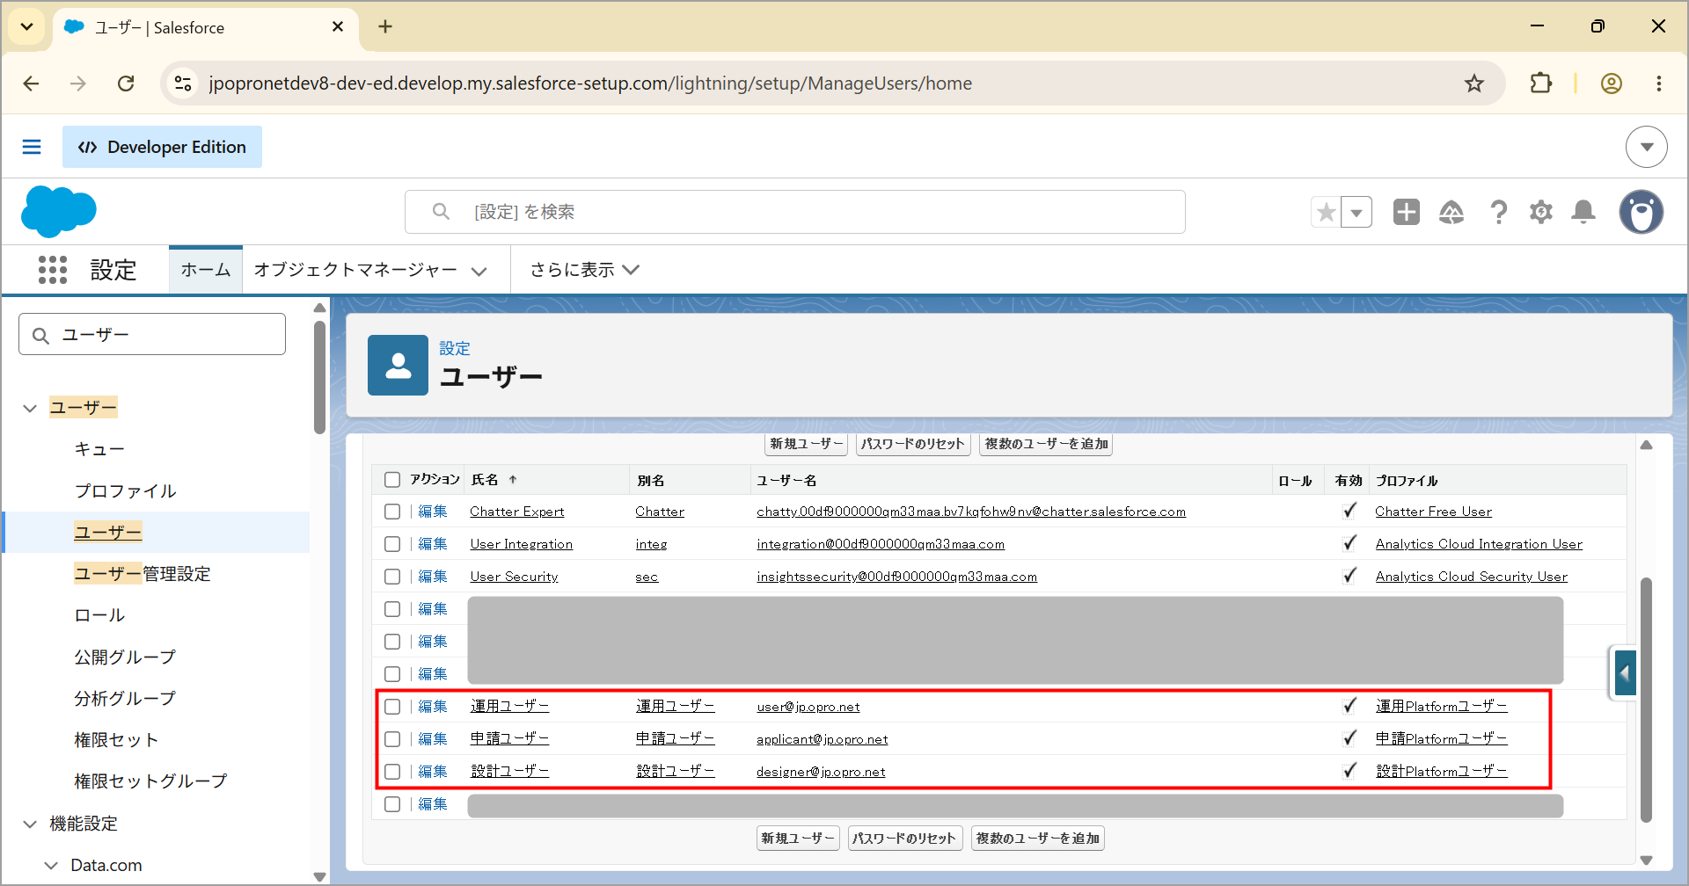Tick the 運用ユーザー row checkbox
Screen dimensions: 1689x886
pos(392,707)
